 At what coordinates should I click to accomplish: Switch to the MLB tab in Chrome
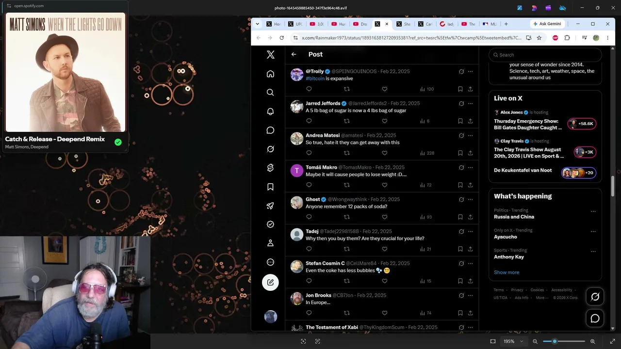(x=490, y=24)
